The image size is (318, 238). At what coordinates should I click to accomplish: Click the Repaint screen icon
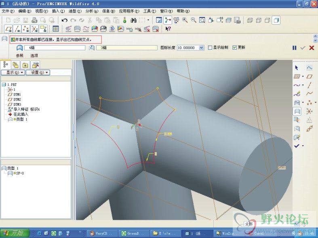click(159, 20)
